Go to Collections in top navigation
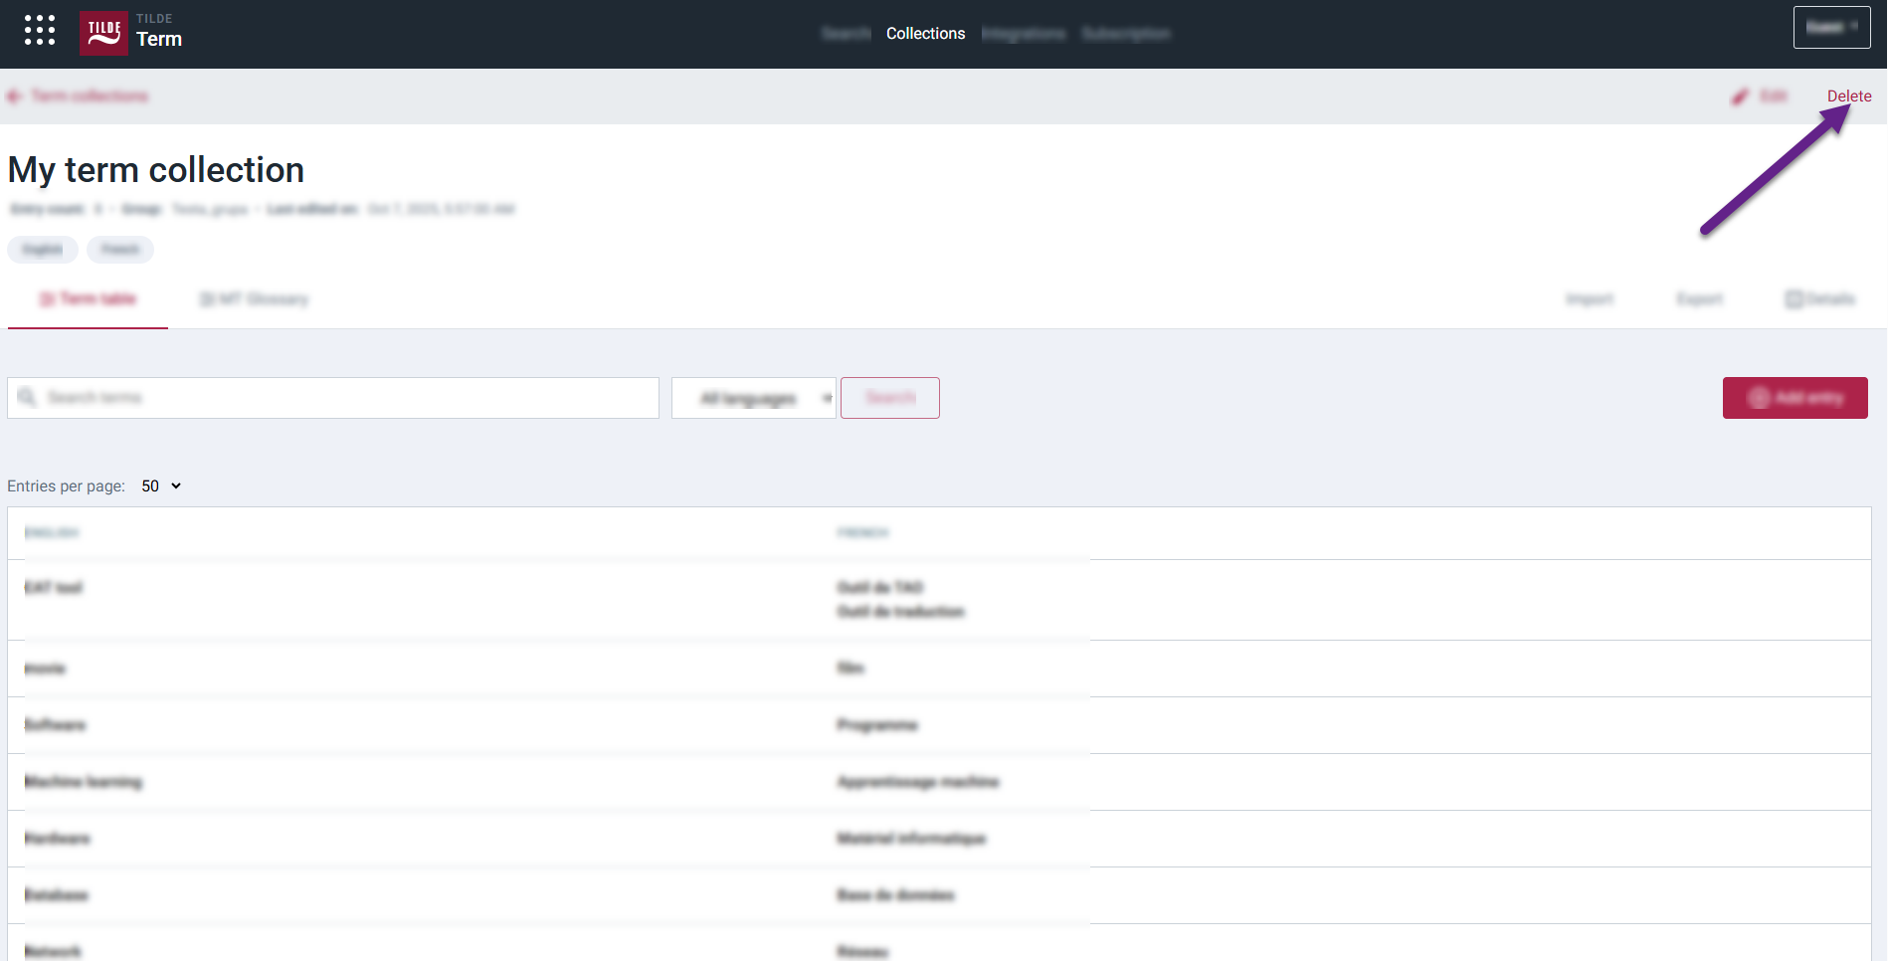Screen dimensions: 1888x961 [x=925, y=34]
